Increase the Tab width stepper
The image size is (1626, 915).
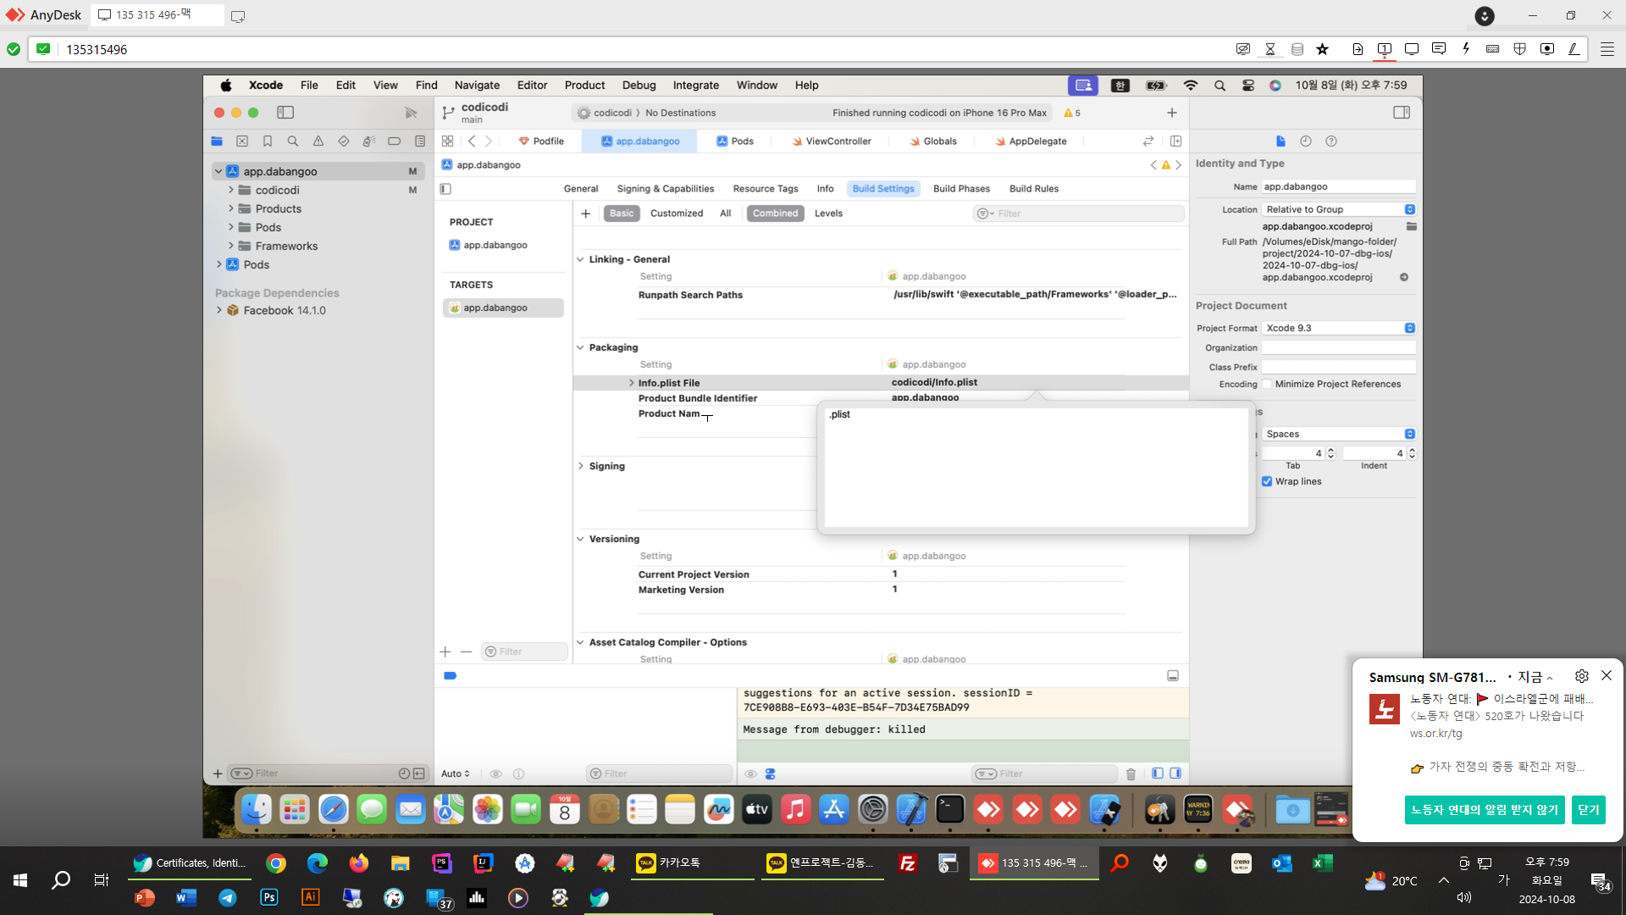tap(1331, 450)
